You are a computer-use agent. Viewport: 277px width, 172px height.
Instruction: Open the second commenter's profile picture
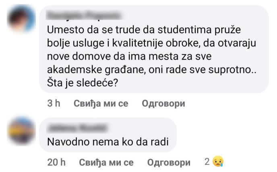[21, 131]
